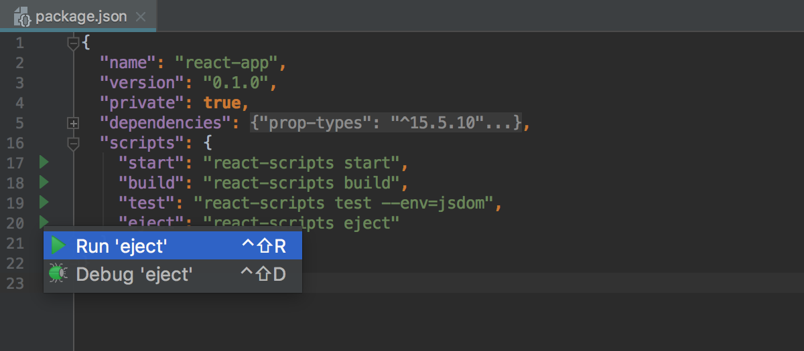Click the "start" script key
The image size is (804, 351).
pos(151,163)
